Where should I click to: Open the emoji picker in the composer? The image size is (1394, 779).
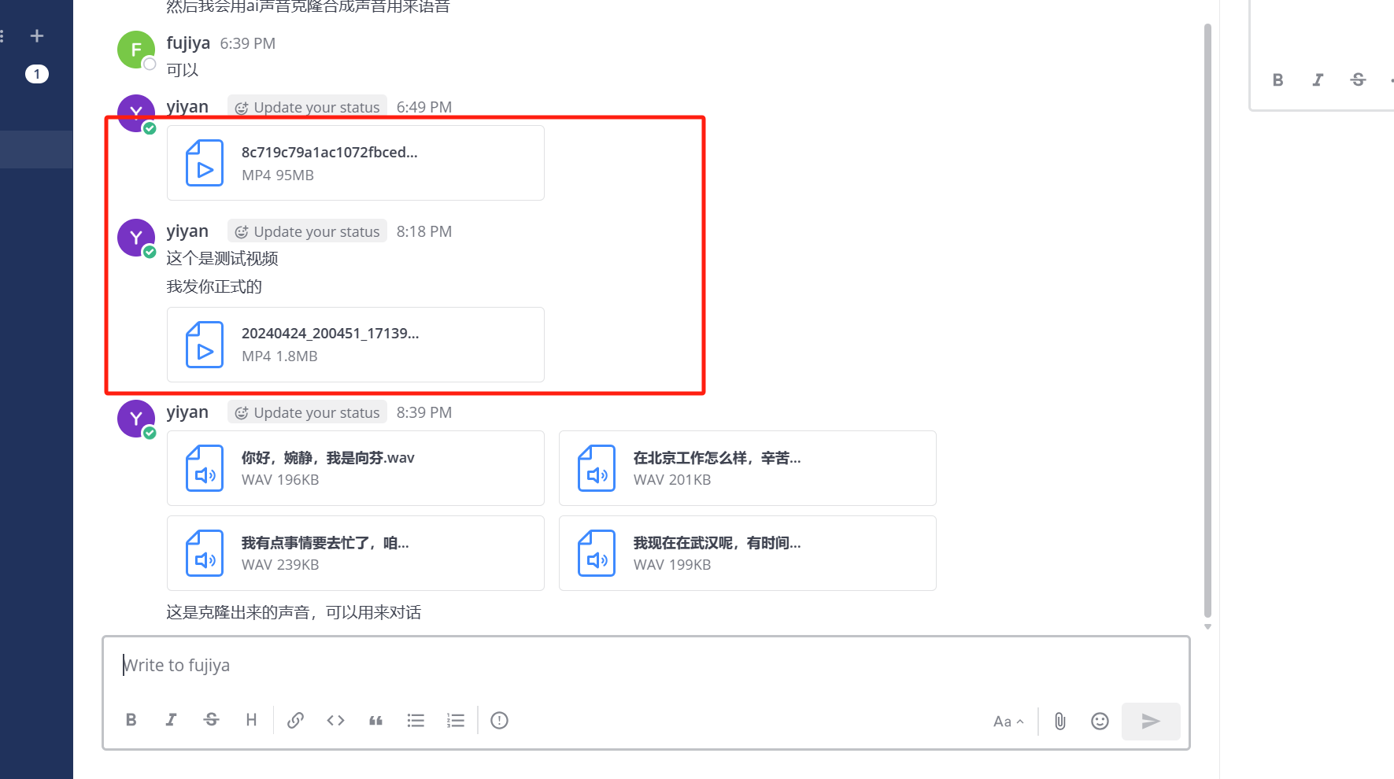tap(1100, 721)
